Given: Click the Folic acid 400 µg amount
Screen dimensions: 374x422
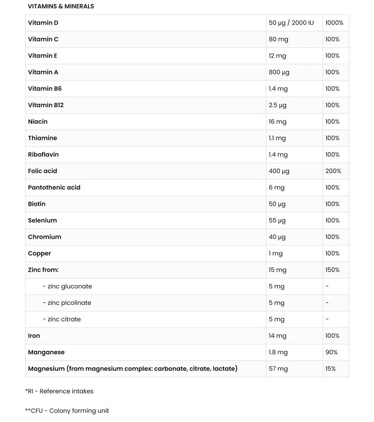Looking at the screenshot, I should click(x=279, y=171).
